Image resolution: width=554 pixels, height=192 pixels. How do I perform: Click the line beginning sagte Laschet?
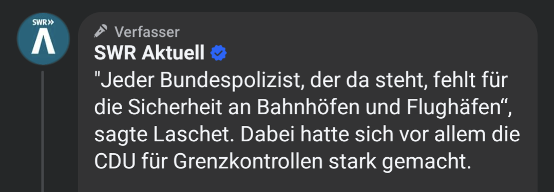pos(307,135)
